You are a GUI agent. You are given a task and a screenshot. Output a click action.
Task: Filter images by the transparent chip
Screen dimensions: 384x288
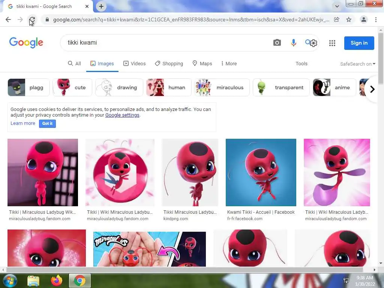tap(281, 87)
